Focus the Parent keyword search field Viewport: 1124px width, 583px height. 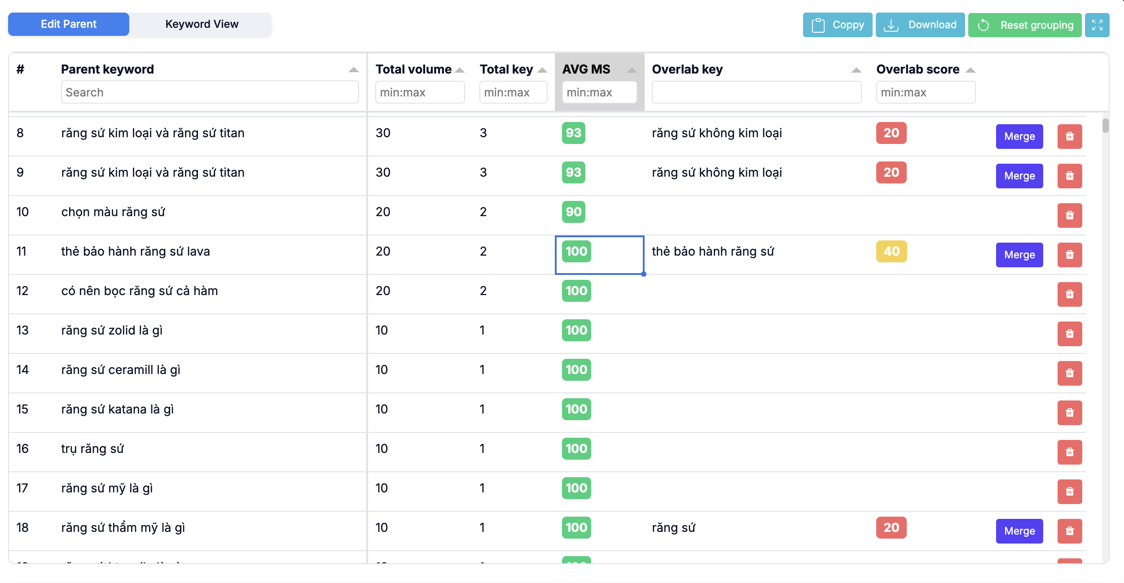click(x=210, y=92)
